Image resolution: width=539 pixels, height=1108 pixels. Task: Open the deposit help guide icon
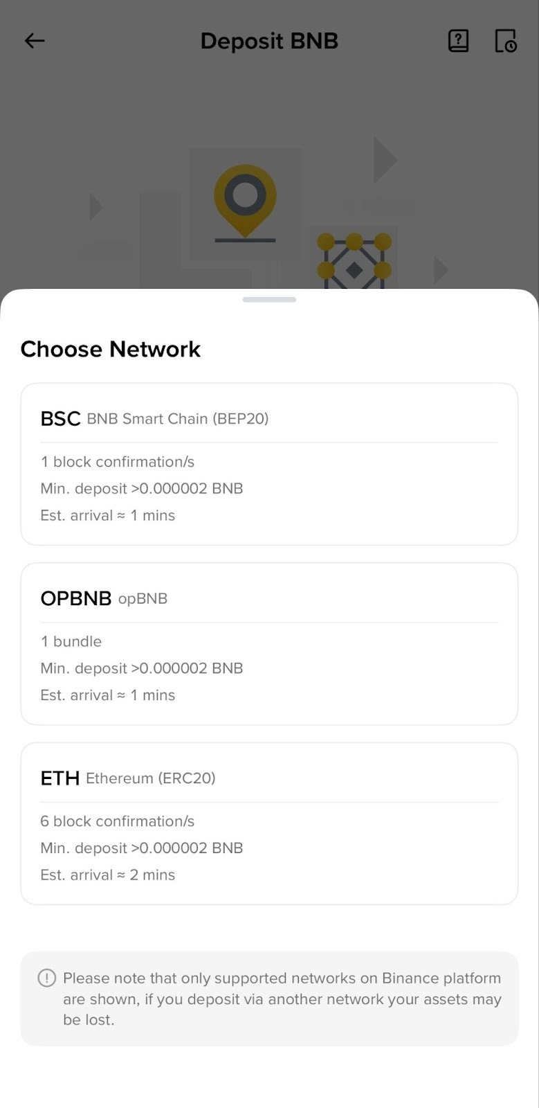[458, 41]
